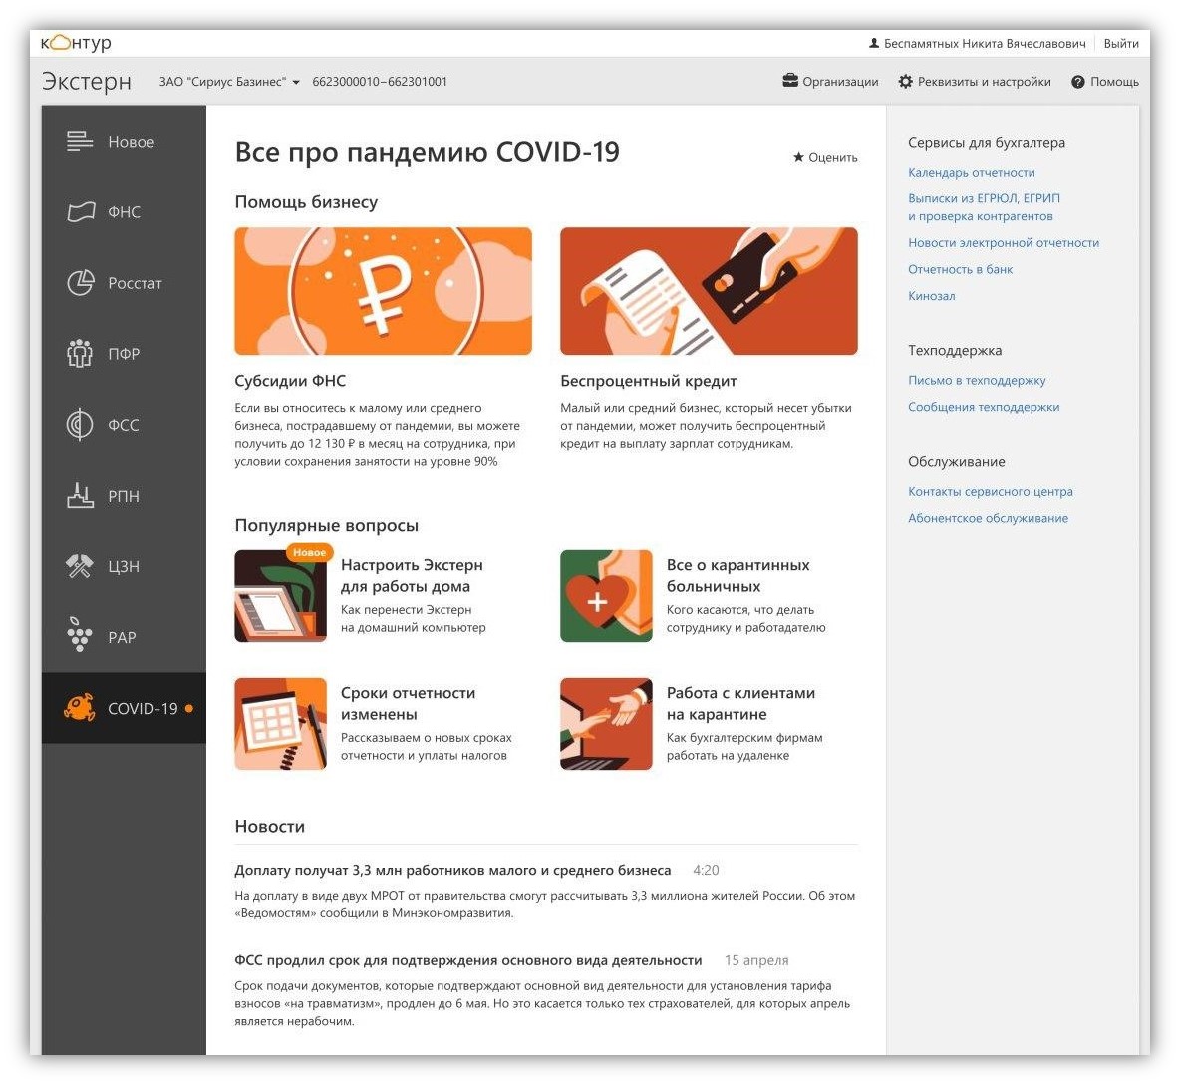This screenshot has height=1085, width=1180.
Task: Click the Экстерн product title
Action: (87, 81)
